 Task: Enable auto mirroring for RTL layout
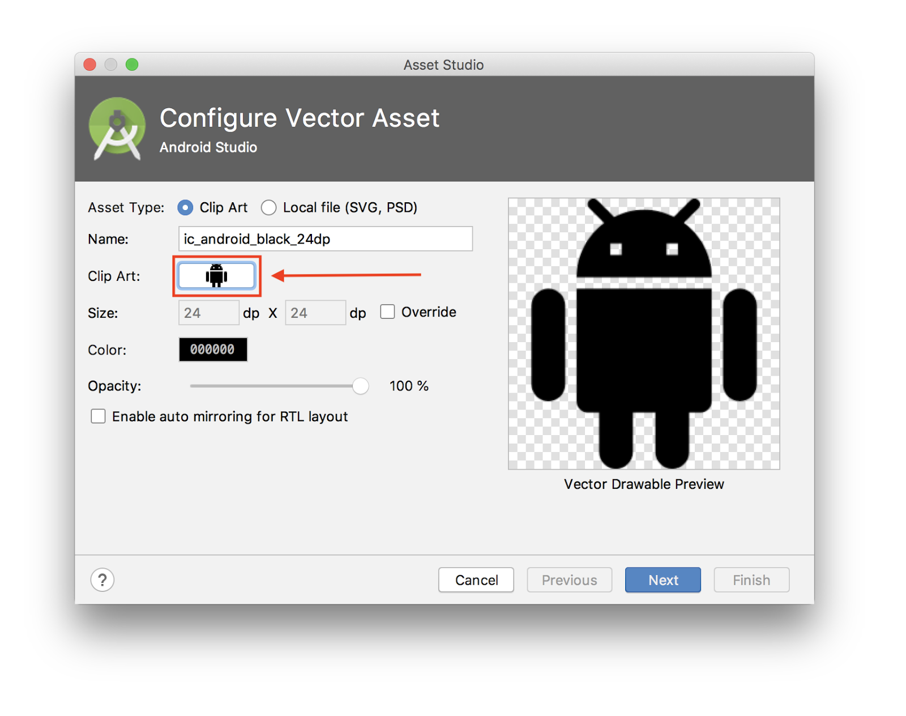[98, 416]
